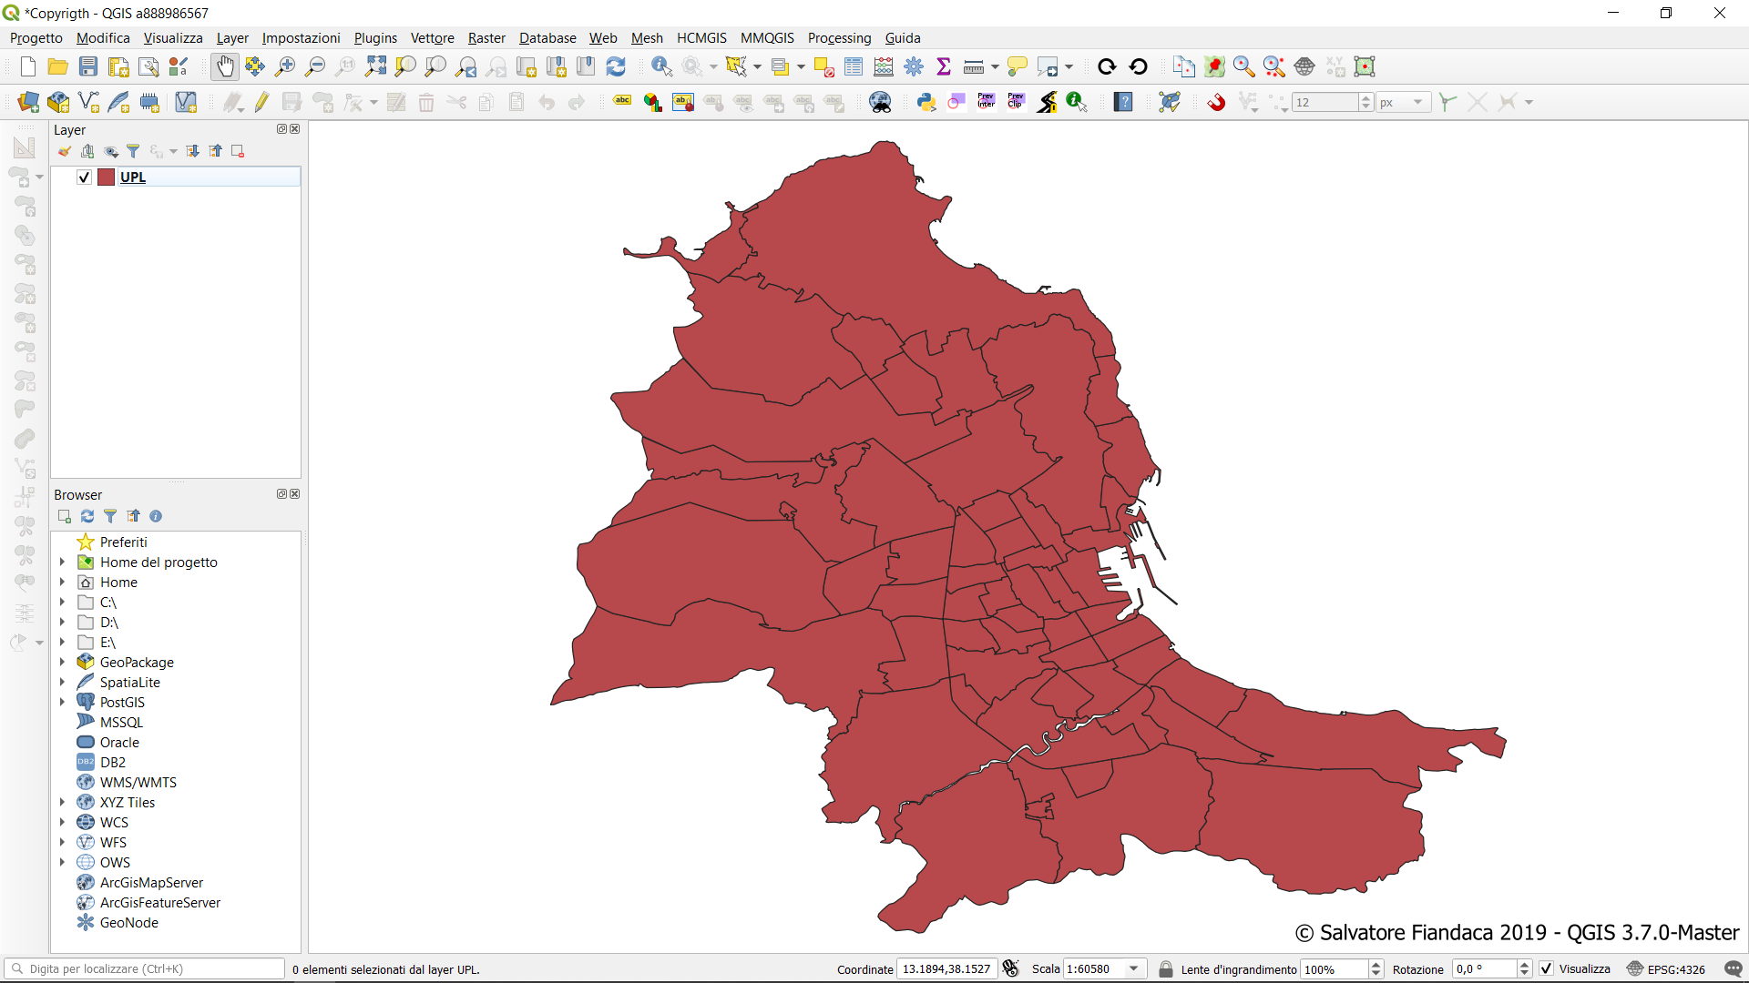Open the Scala scale dropdown
This screenshot has width=1749, height=983.
coord(1134,968)
